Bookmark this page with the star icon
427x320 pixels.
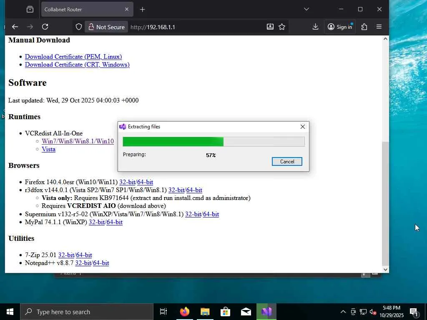click(282, 27)
